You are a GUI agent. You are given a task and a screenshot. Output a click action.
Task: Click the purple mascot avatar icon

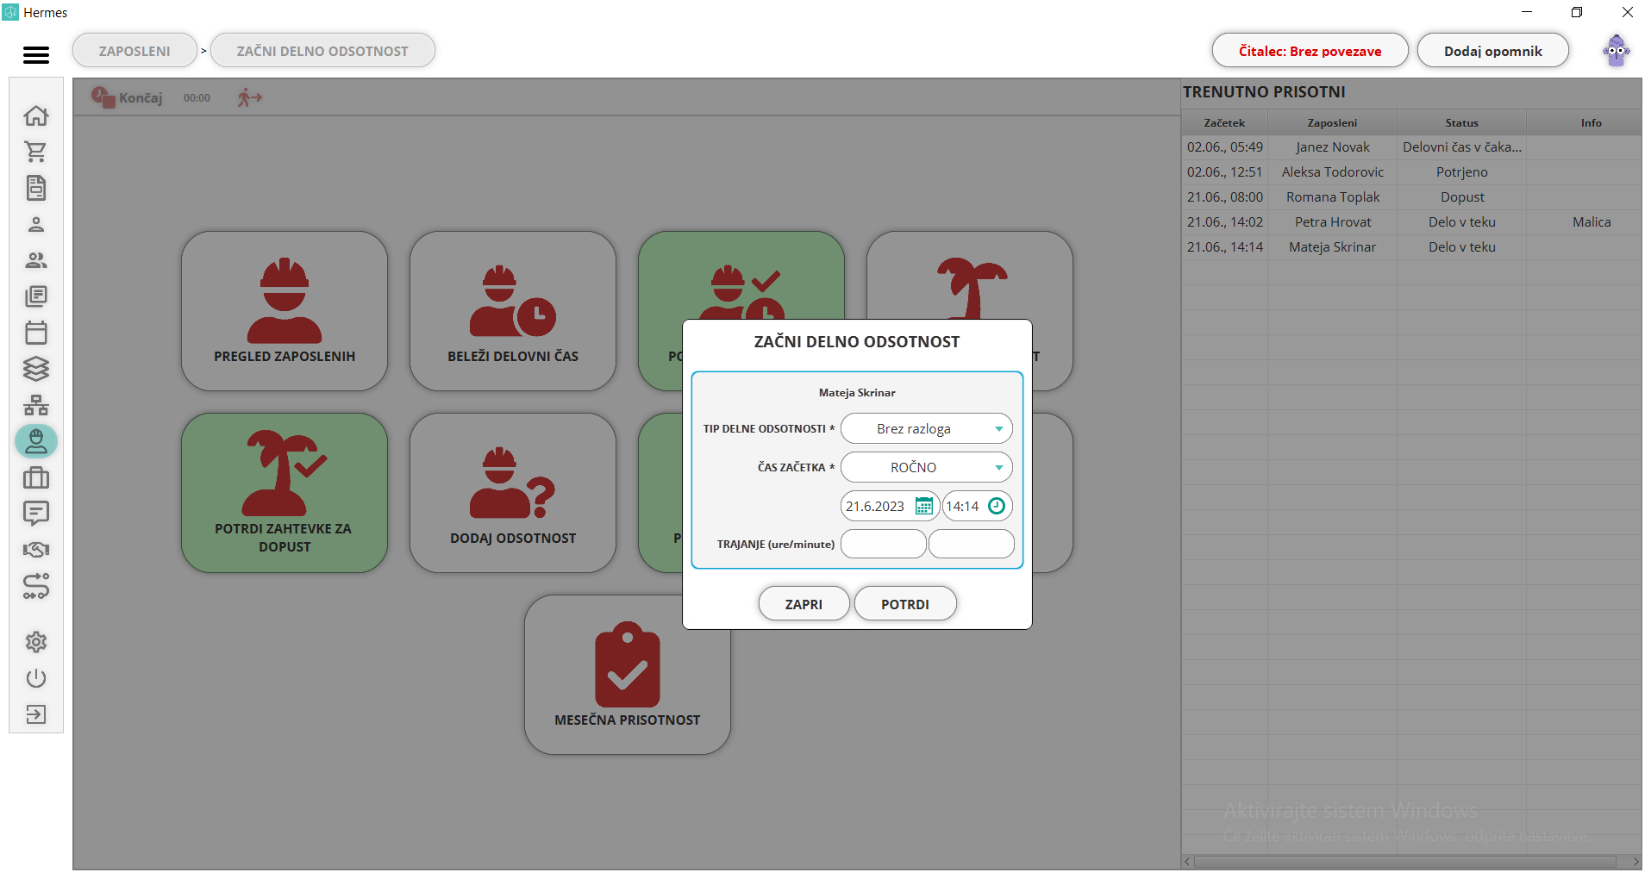(x=1617, y=51)
